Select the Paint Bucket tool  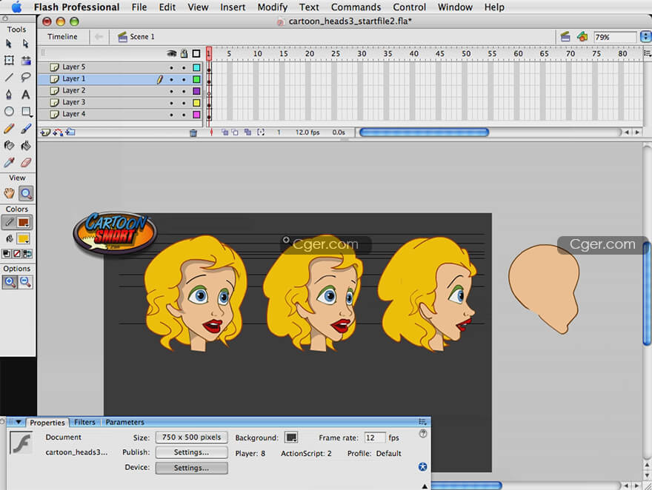coord(26,145)
